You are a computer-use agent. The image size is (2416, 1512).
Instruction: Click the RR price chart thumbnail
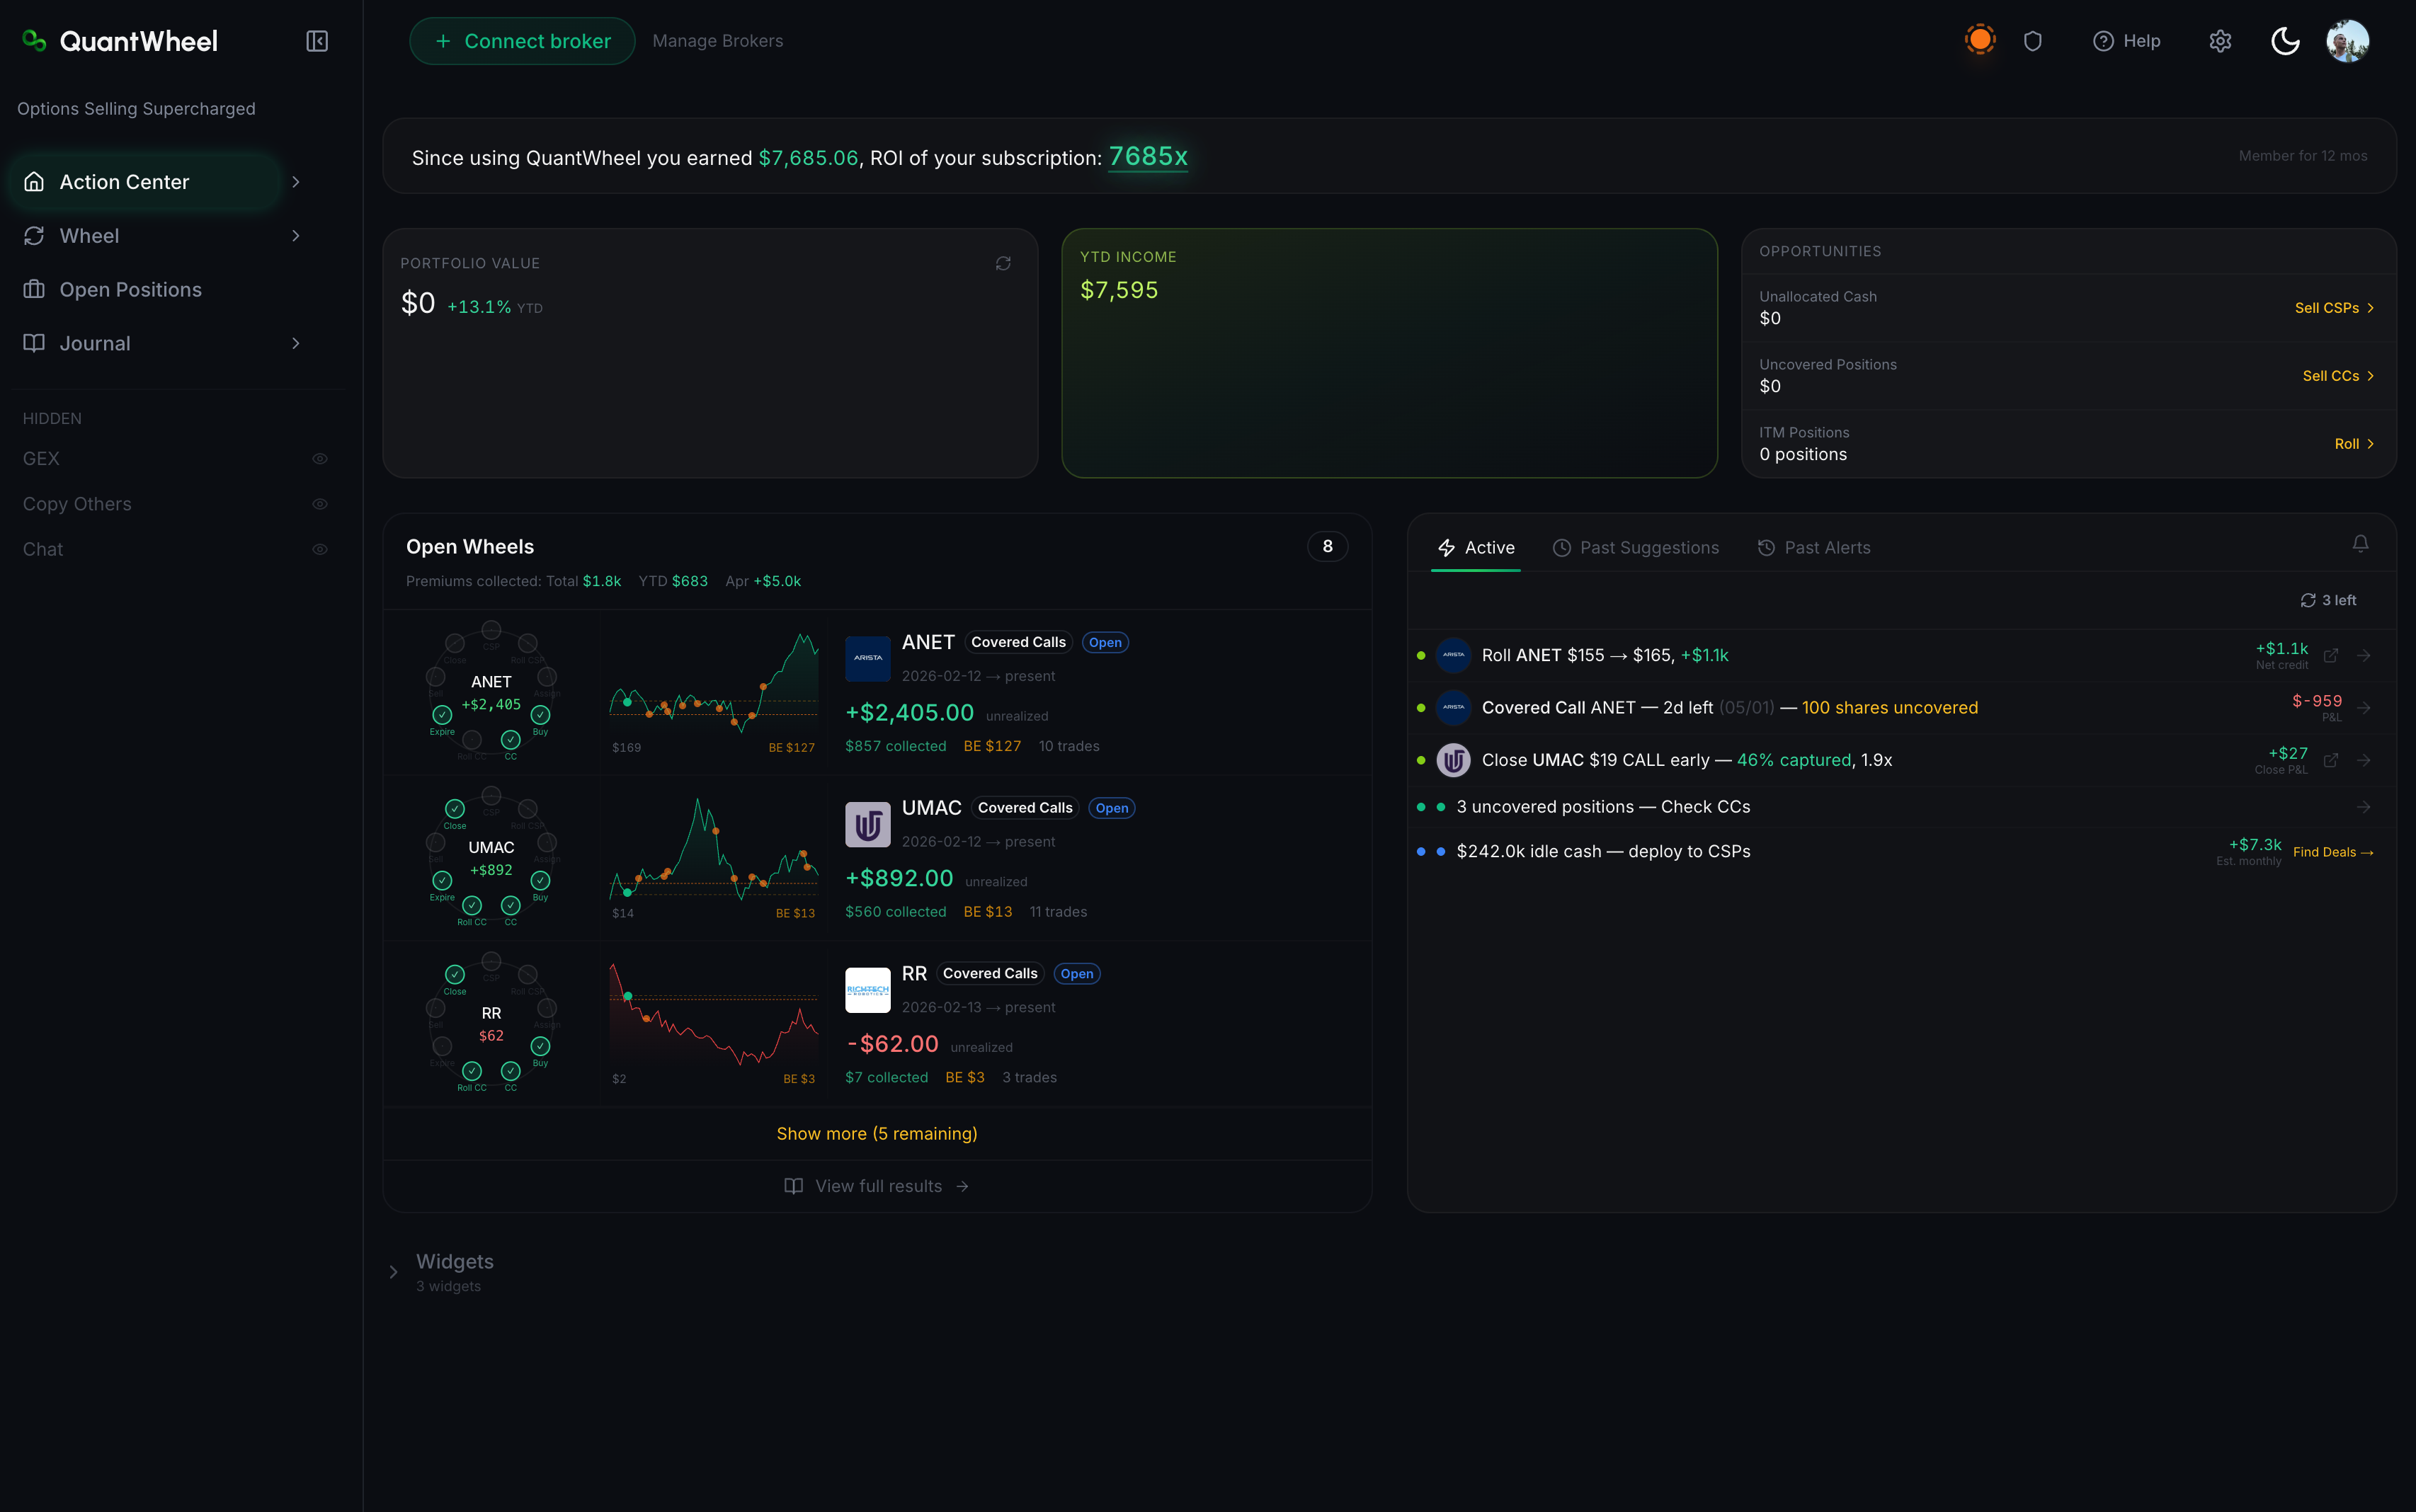pos(714,1025)
